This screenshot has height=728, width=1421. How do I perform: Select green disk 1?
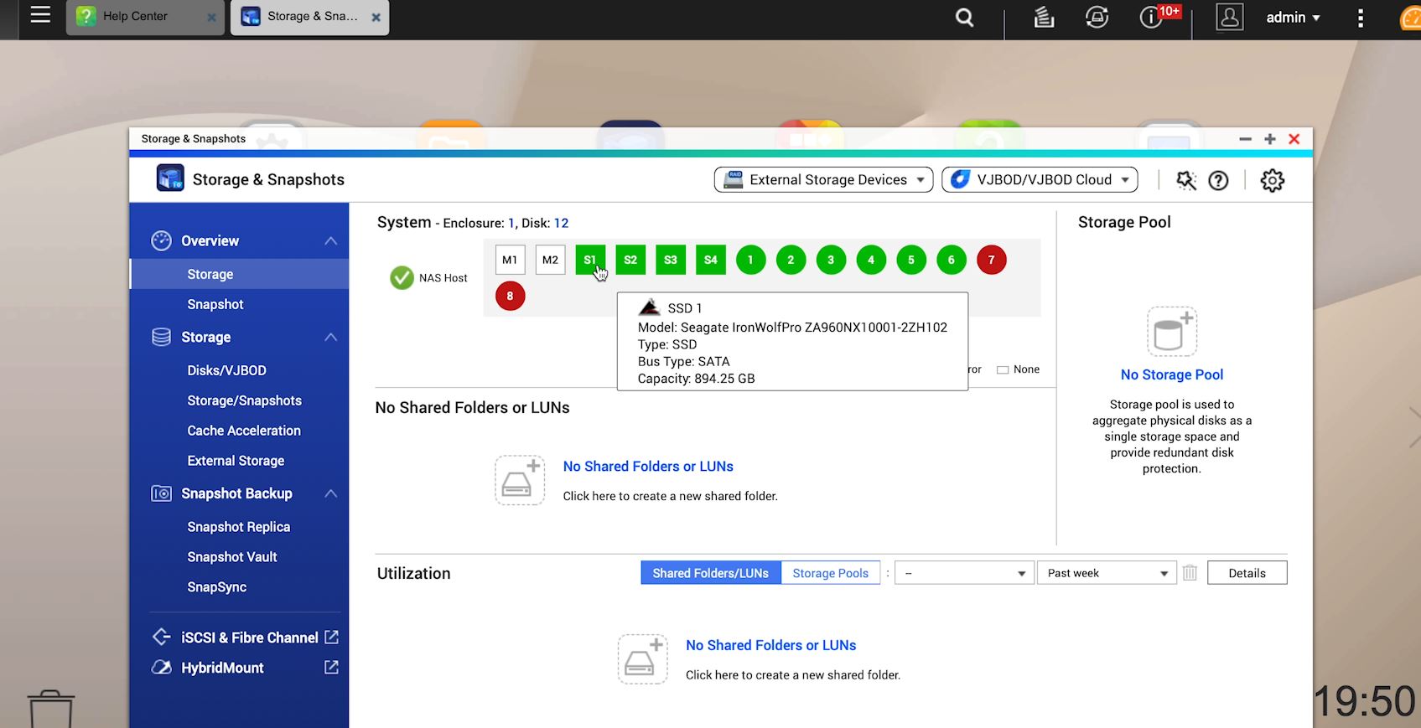[x=750, y=260]
